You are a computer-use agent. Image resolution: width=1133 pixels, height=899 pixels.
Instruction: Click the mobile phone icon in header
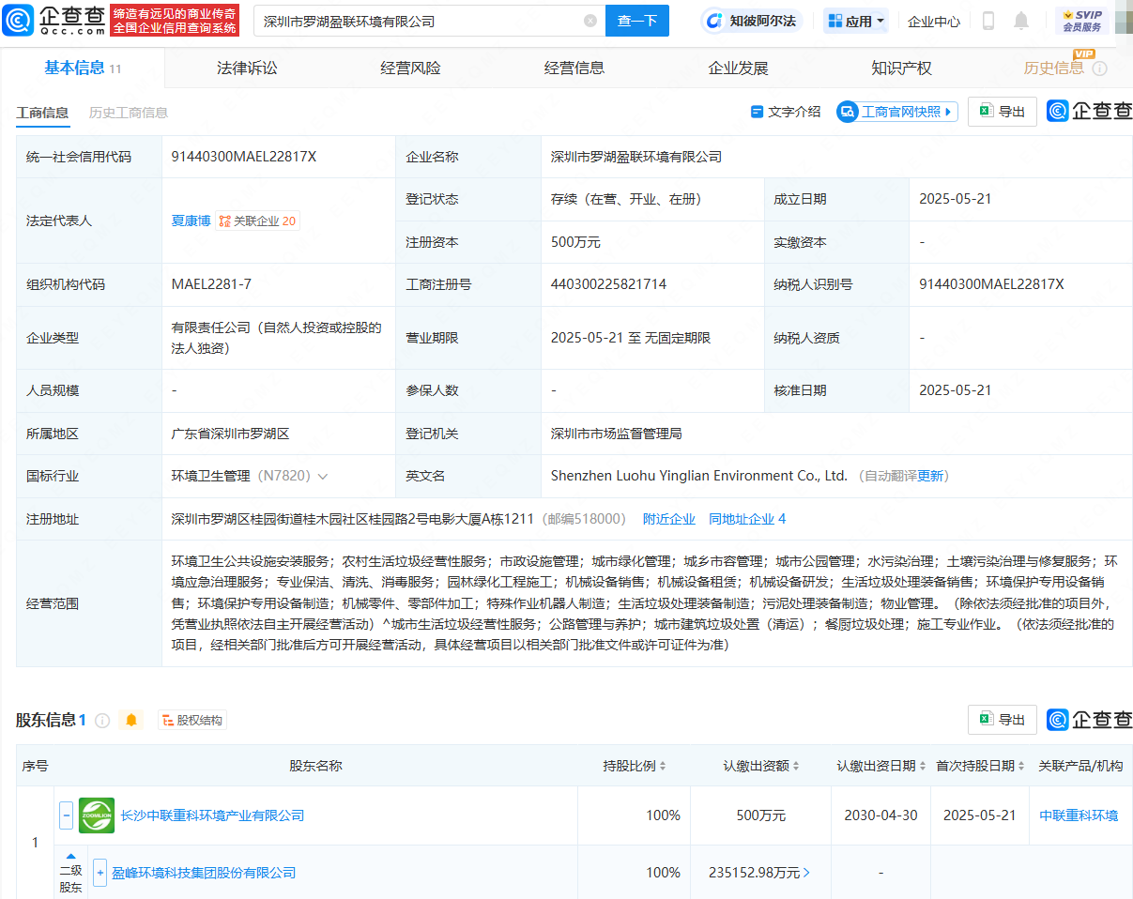(x=988, y=21)
